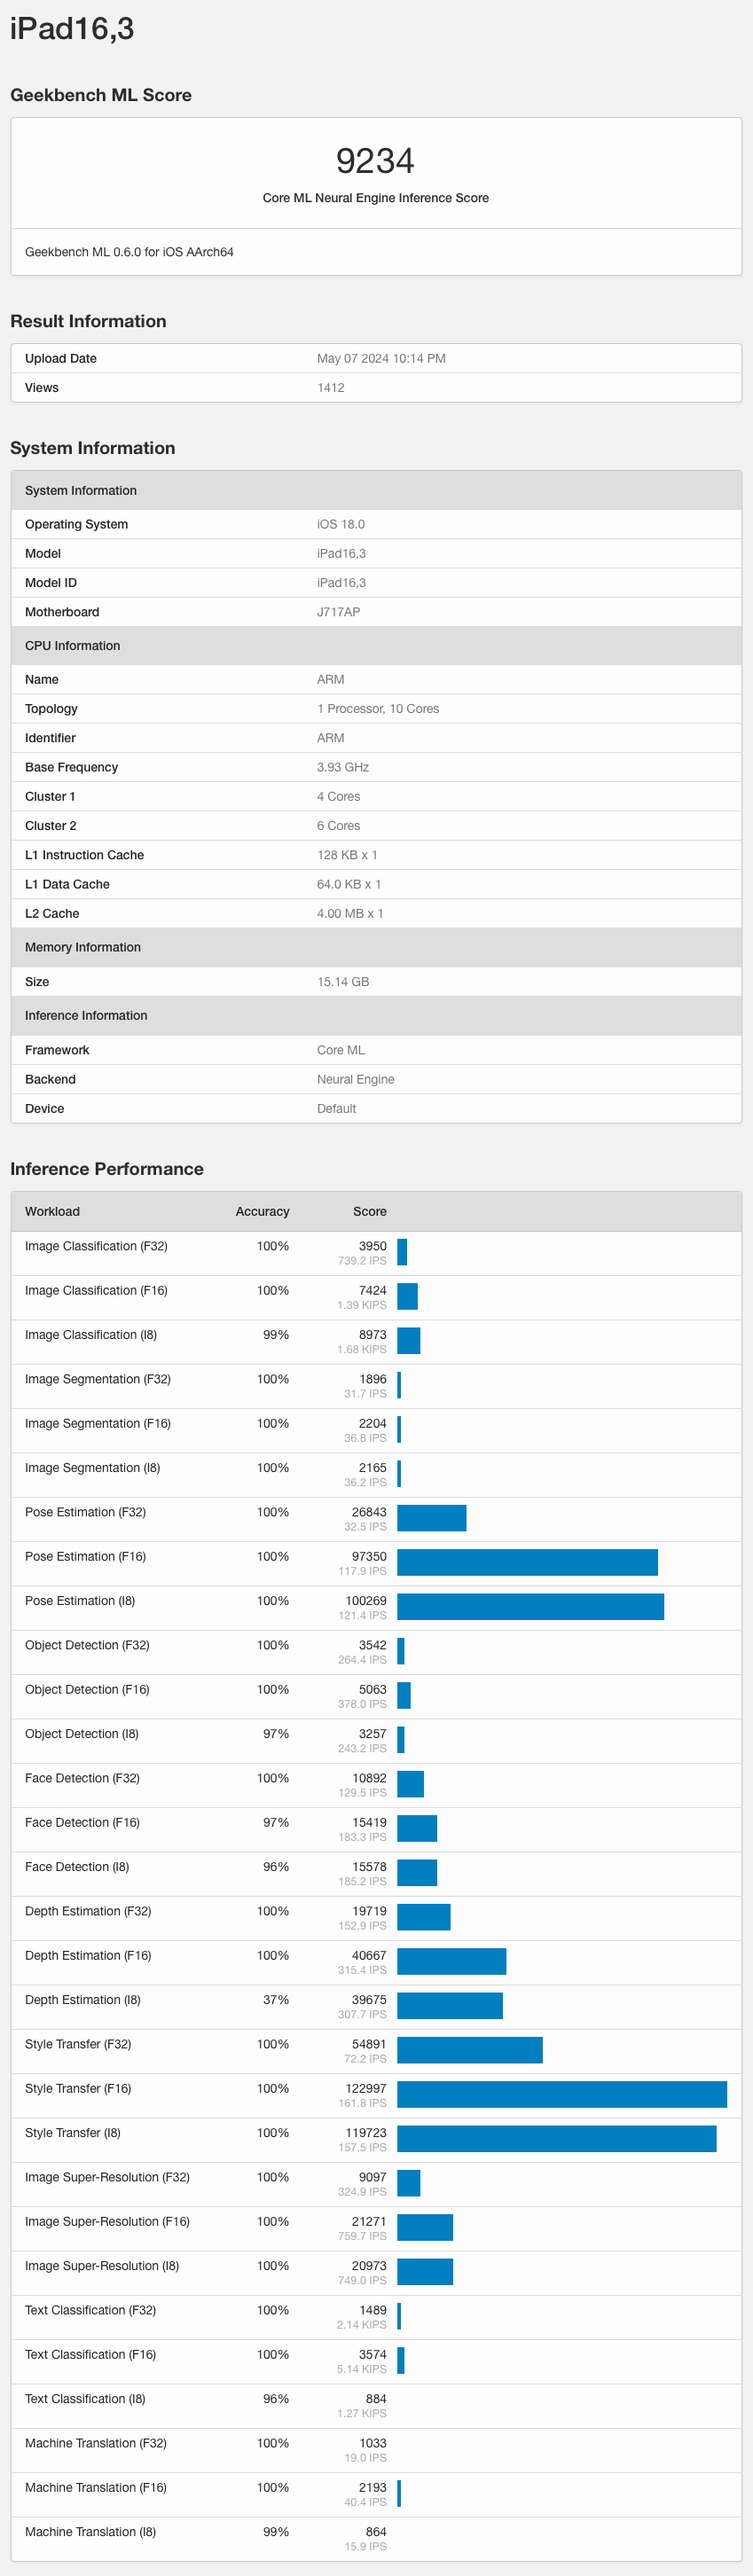Click the L2 Cache value 4.00 MB x 1
The width and height of the screenshot is (753, 2576).
(x=350, y=914)
